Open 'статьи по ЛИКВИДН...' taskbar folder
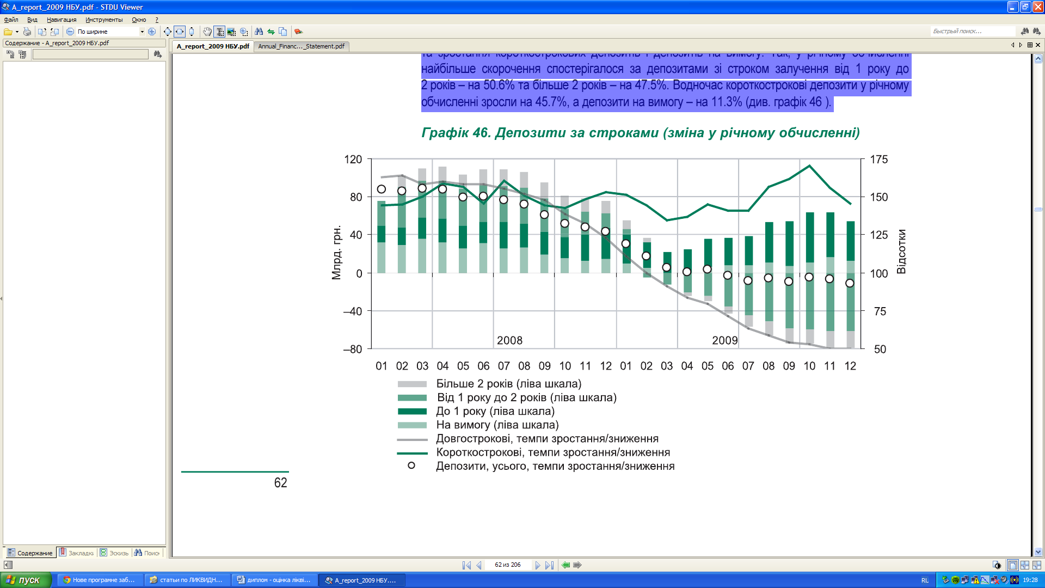1045x588 pixels. coord(187,580)
